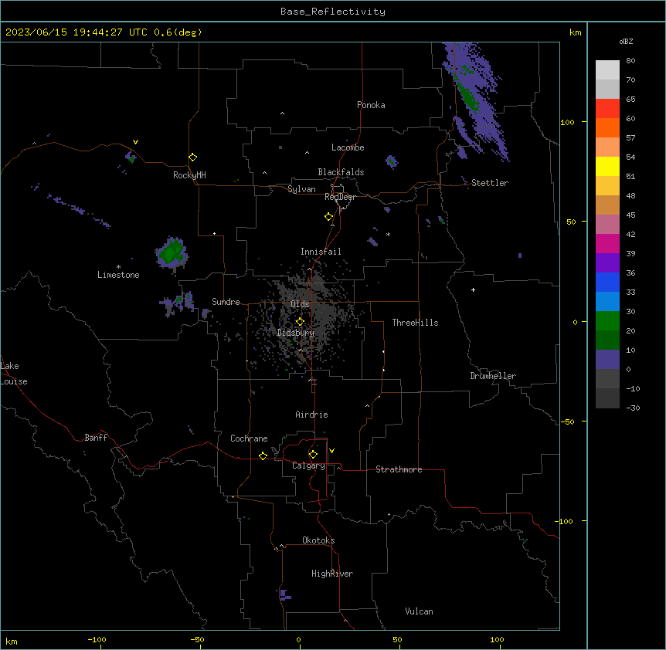Image resolution: width=666 pixels, height=650 pixels.
Task: Click the green core of northeast rain band
Action: pos(469,97)
